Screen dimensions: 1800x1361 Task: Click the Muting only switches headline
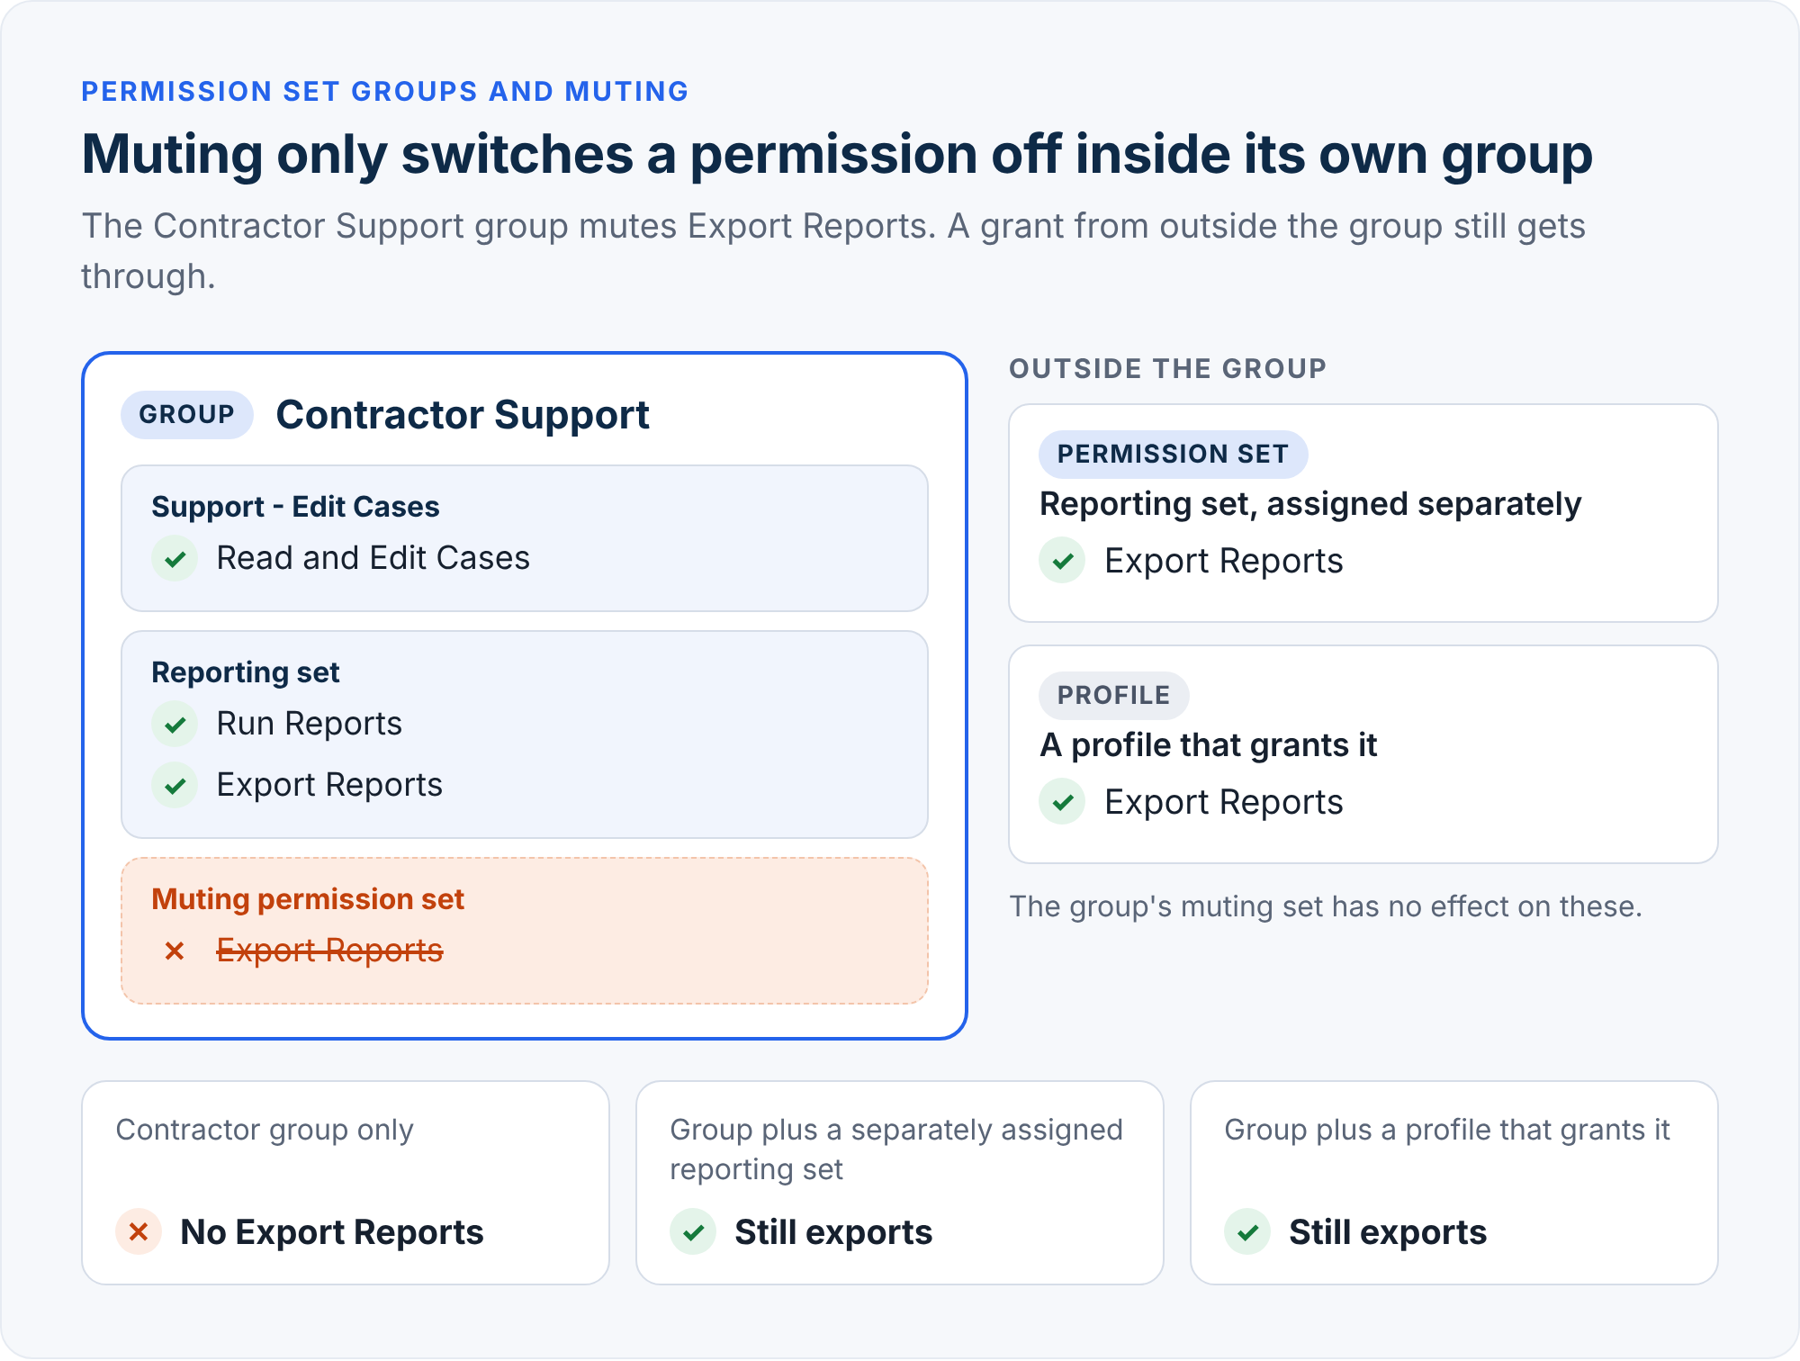(837, 154)
